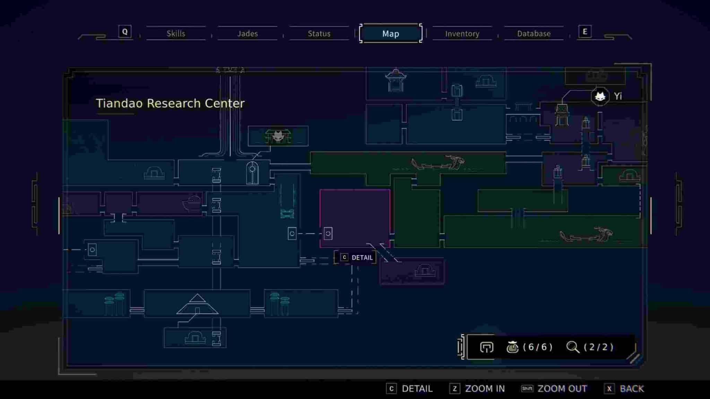Click the pyramid icon on the map
This screenshot has width=710, height=399.
(x=197, y=304)
